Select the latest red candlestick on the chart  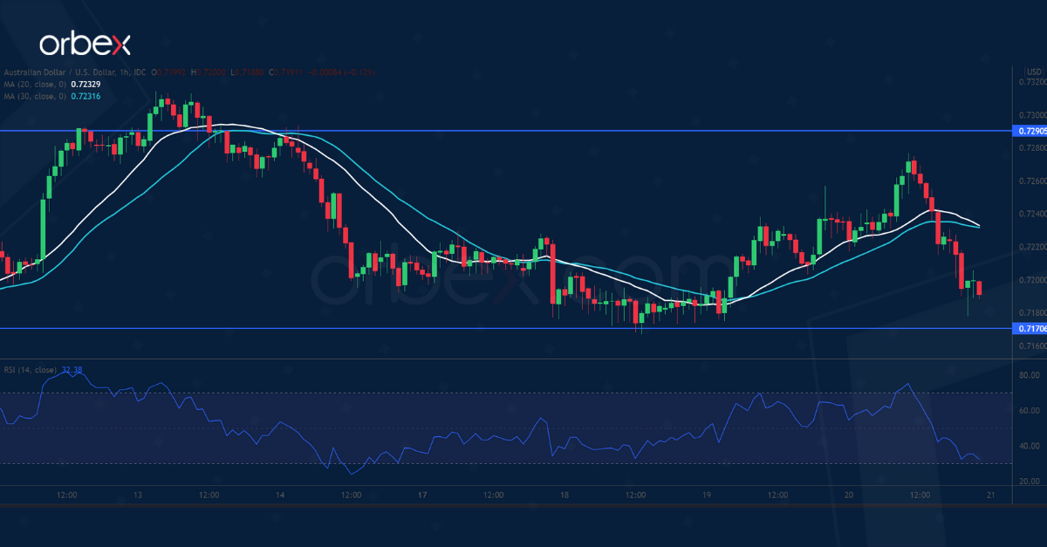pyautogui.click(x=978, y=288)
